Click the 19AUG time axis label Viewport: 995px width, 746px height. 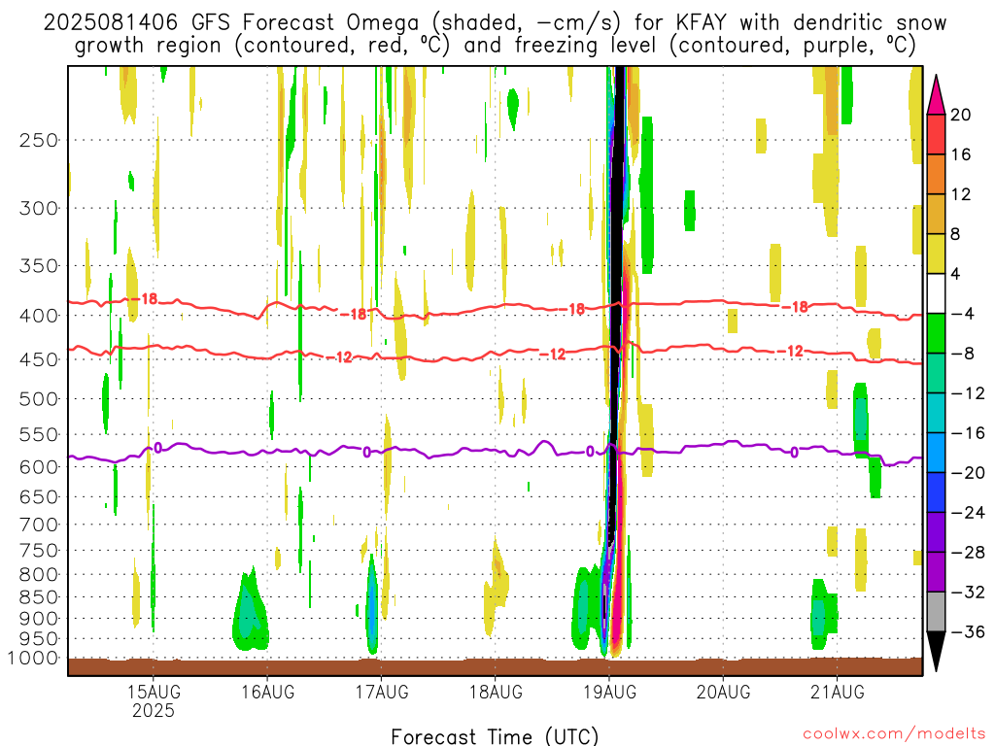click(x=610, y=692)
